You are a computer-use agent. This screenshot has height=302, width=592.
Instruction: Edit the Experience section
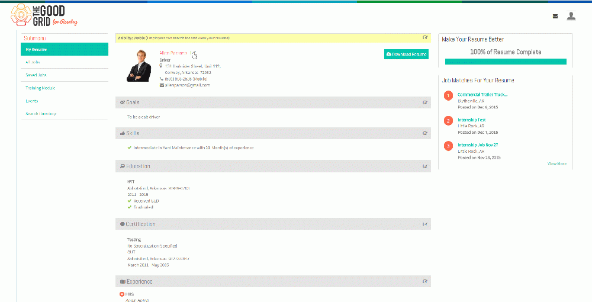click(x=426, y=281)
